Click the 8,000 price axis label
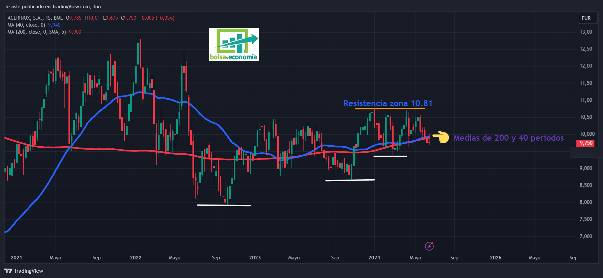This screenshot has height=278, width=603. click(586, 202)
